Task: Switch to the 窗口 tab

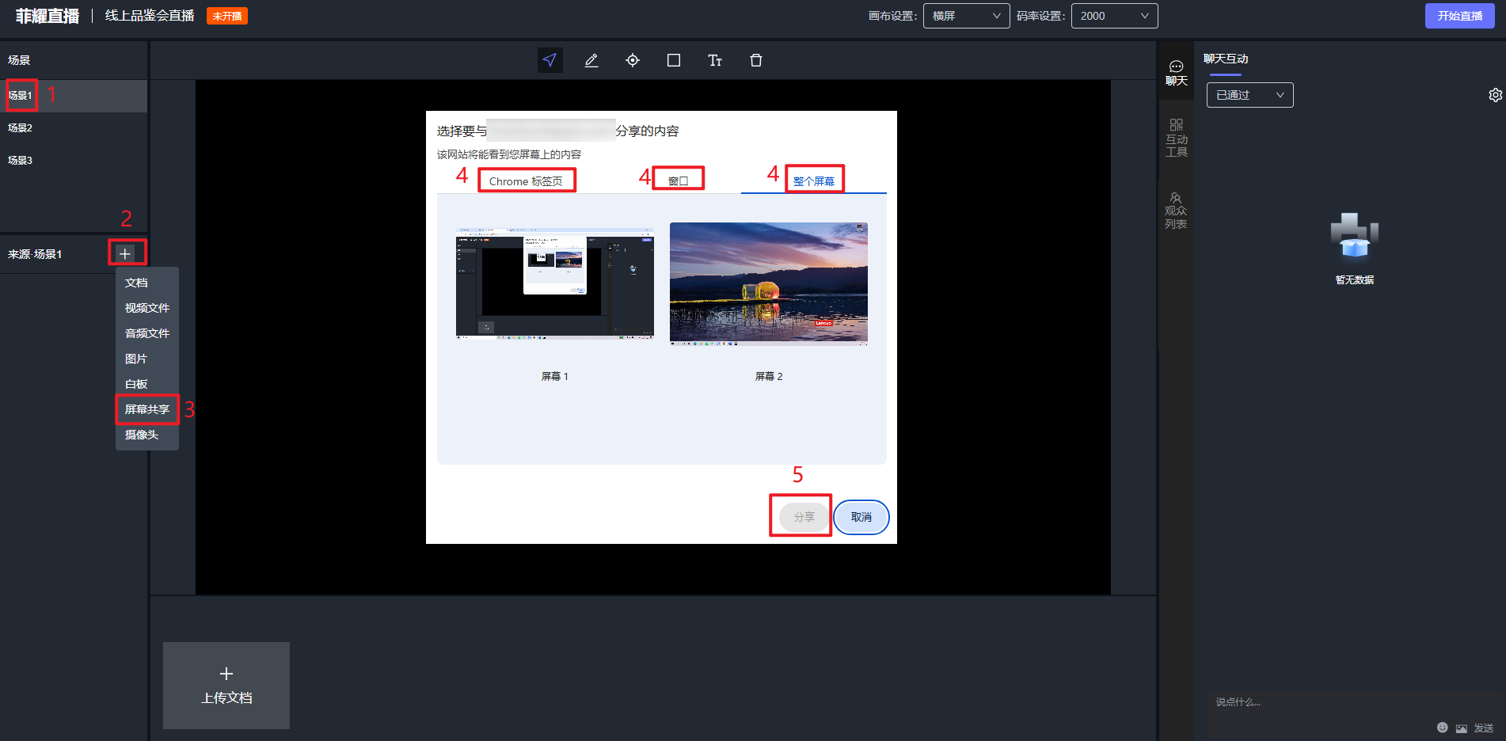Action: click(678, 181)
